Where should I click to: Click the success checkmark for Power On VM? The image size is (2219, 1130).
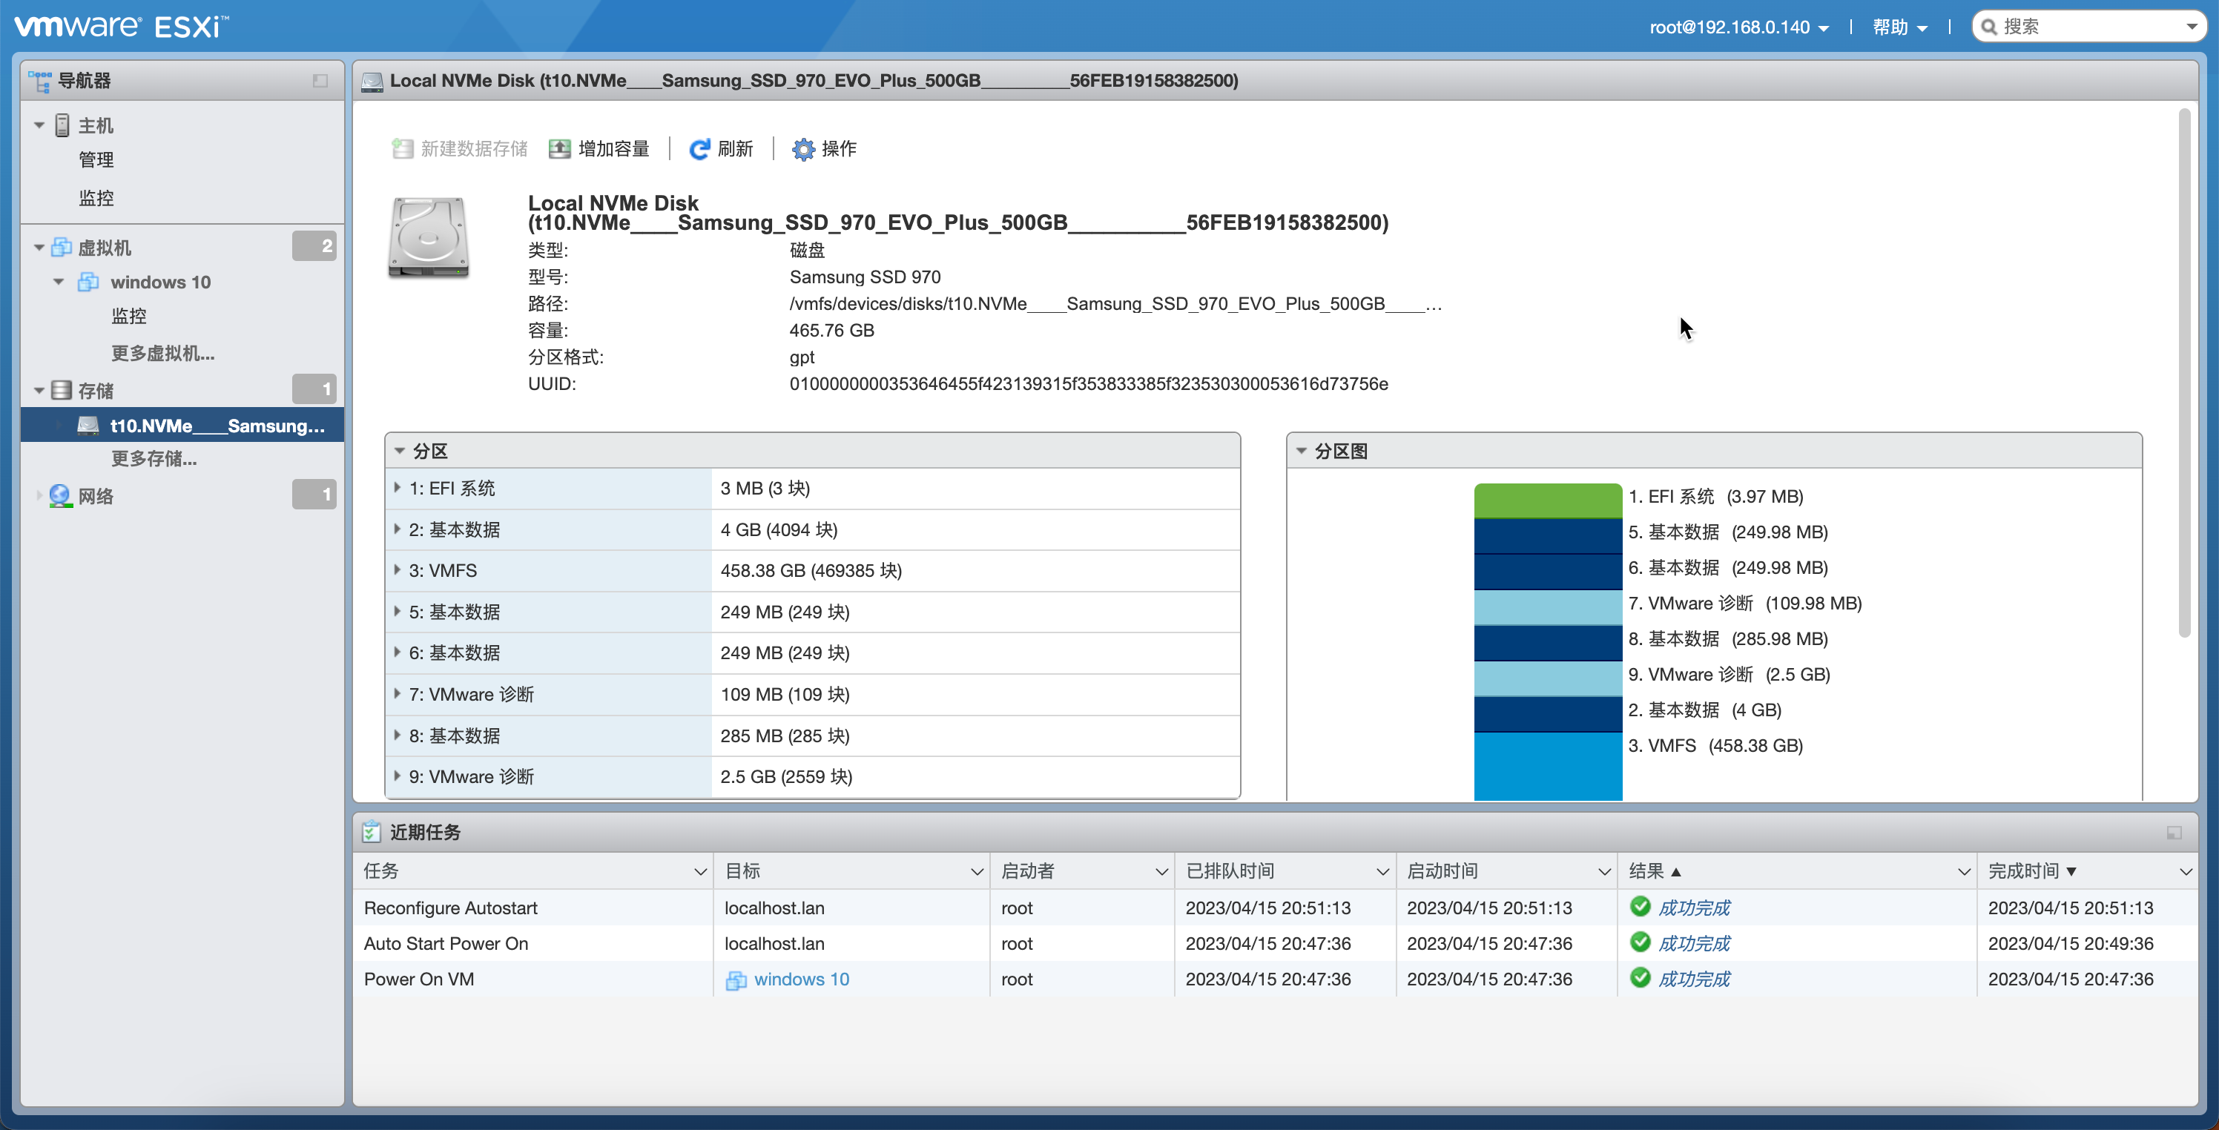coord(1640,979)
